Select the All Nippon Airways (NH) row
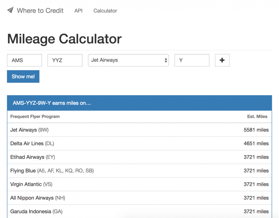Viewport: 279px width, 218px height. (139, 198)
